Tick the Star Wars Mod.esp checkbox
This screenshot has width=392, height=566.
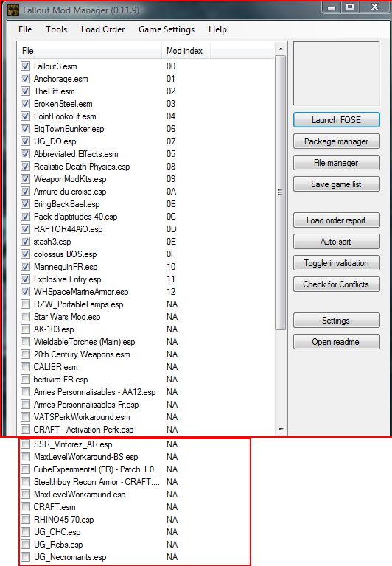[x=25, y=317]
